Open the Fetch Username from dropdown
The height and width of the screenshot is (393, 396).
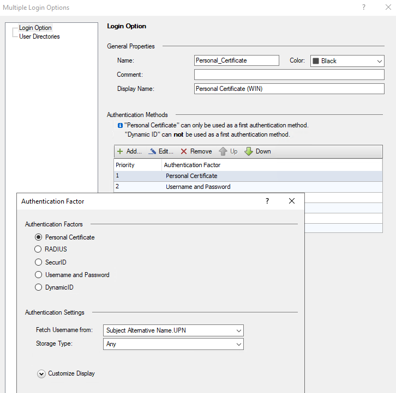[173, 330]
